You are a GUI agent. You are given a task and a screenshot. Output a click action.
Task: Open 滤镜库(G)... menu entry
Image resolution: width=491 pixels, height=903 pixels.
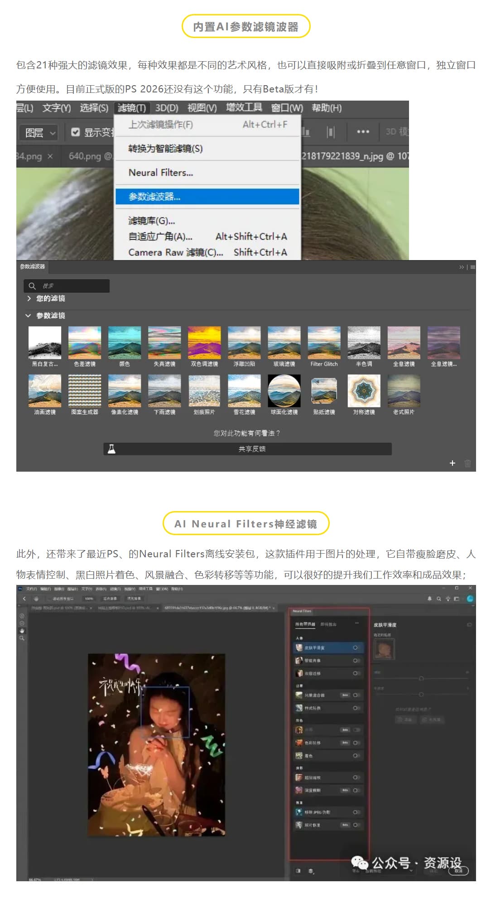[207, 221]
